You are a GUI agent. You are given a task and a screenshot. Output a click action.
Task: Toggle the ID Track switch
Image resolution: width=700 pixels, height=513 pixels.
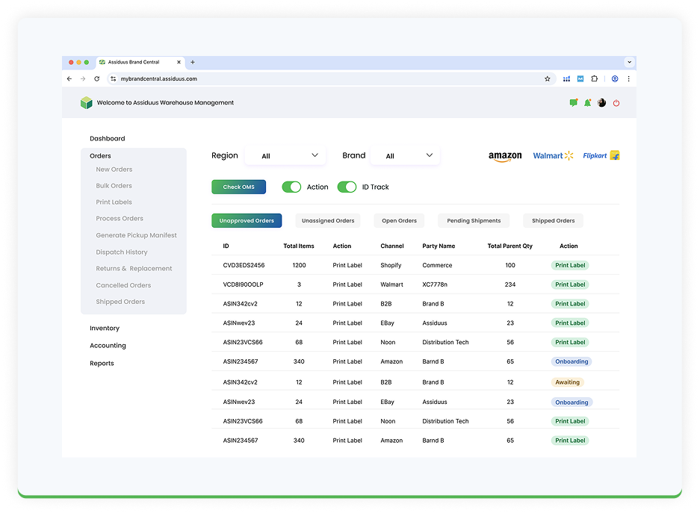[347, 187]
